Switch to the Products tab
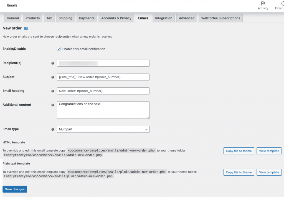Image resolution: width=284 pixels, height=197 pixels. pyautogui.click(x=33, y=18)
